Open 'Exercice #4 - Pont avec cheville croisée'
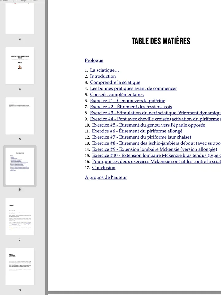 (155, 119)
